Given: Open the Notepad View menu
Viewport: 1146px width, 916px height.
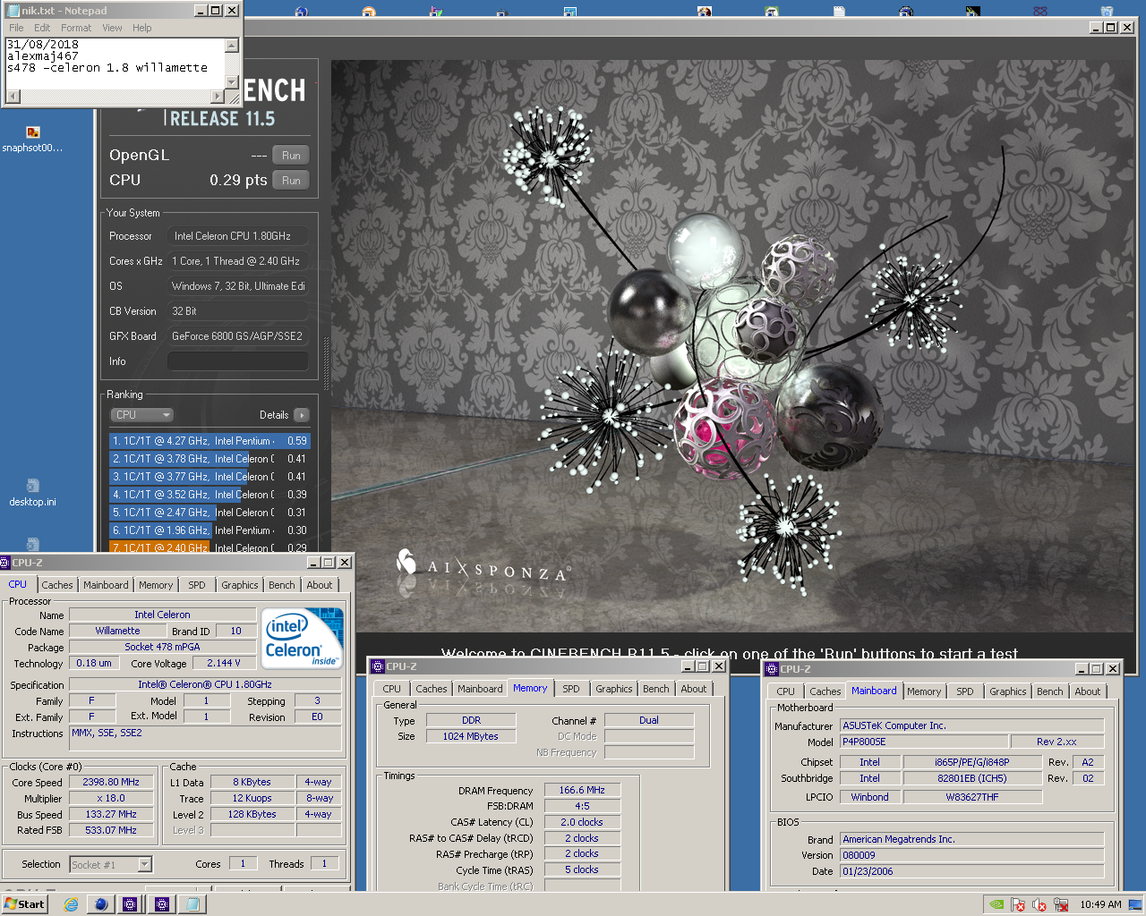Looking at the screenshot, I should [112, 28].
